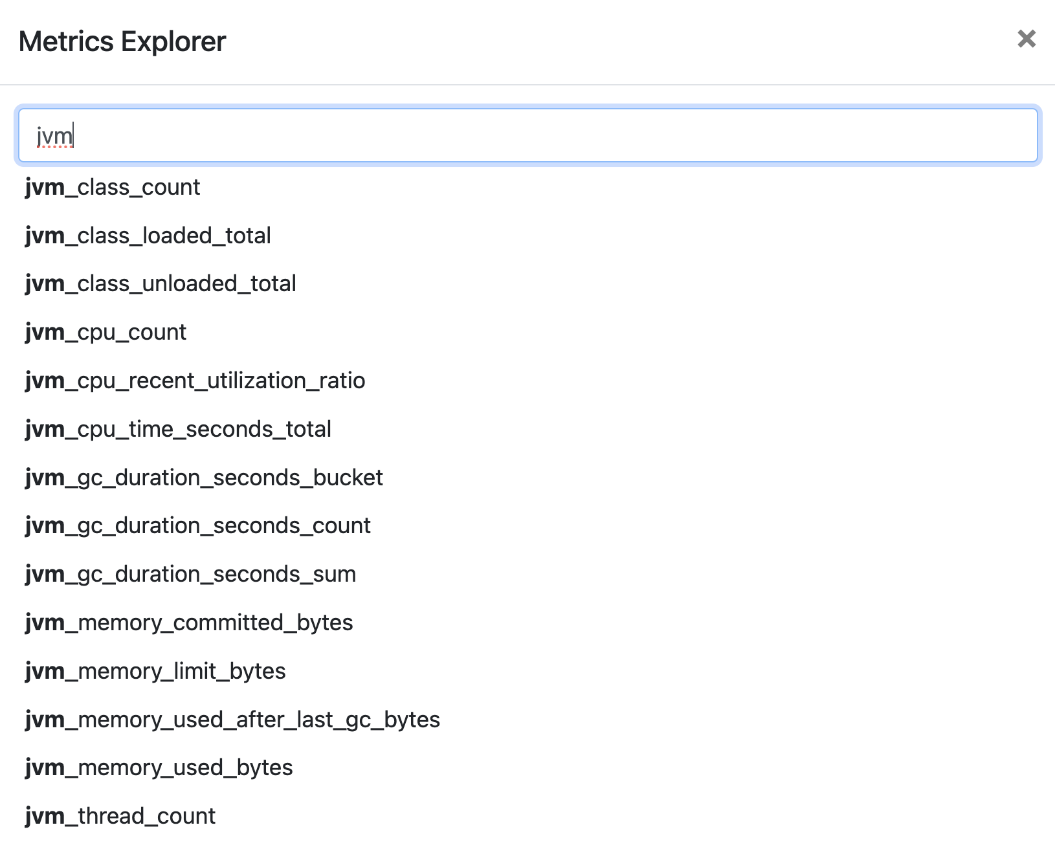The image size is (1055, 858).
Task: Click the metric search input field
Action: [527, 135]
